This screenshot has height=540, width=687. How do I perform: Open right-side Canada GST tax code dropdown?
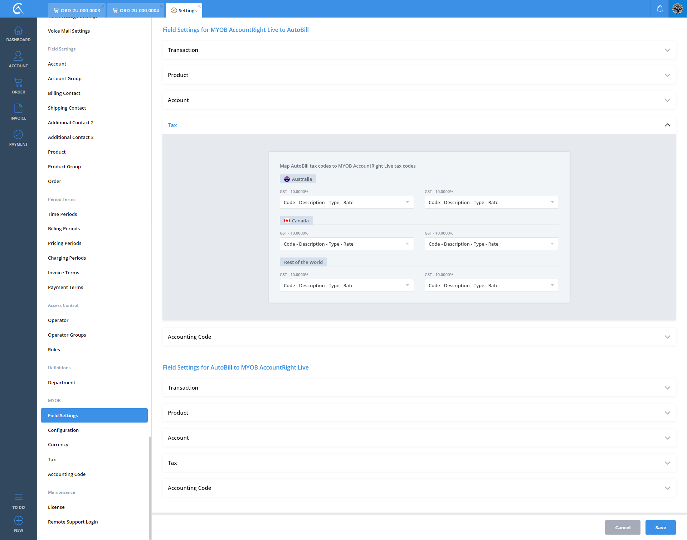click(x=491, y=244)
